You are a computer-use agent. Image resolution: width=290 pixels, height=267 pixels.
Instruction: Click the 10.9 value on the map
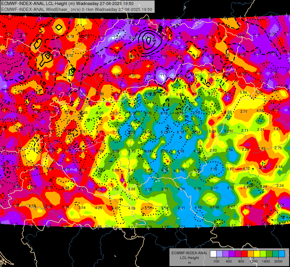(x=241, y=35)
